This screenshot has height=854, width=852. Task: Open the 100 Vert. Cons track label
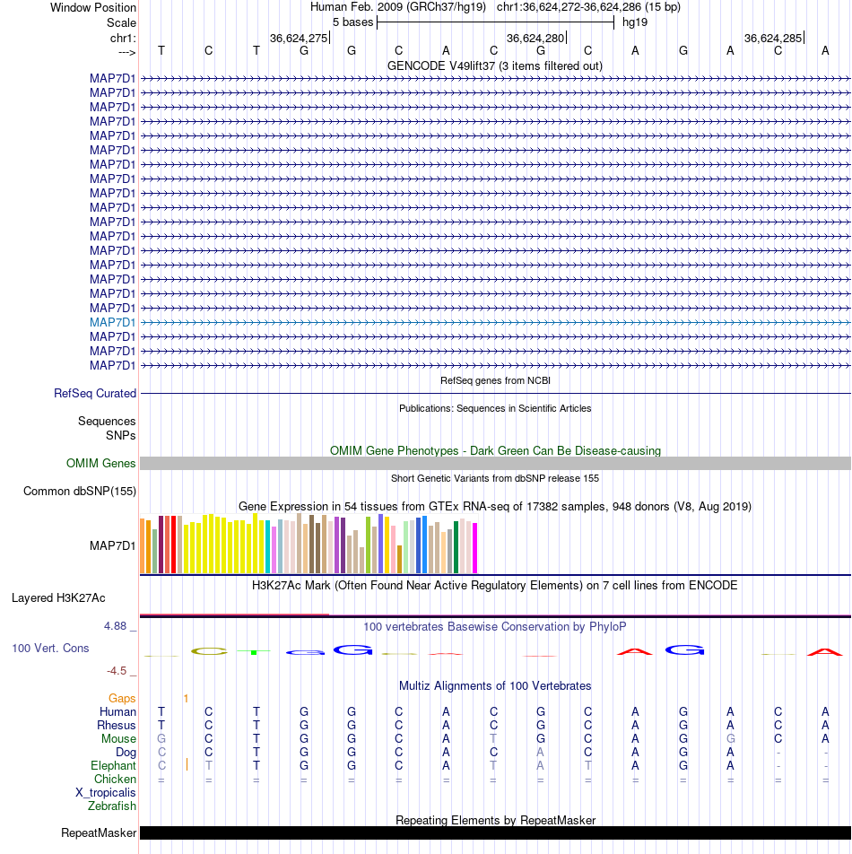coord(50,648)
